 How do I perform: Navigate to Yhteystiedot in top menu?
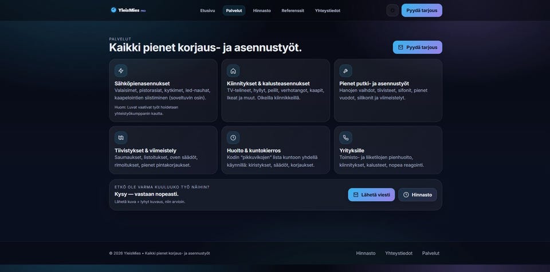328,10
